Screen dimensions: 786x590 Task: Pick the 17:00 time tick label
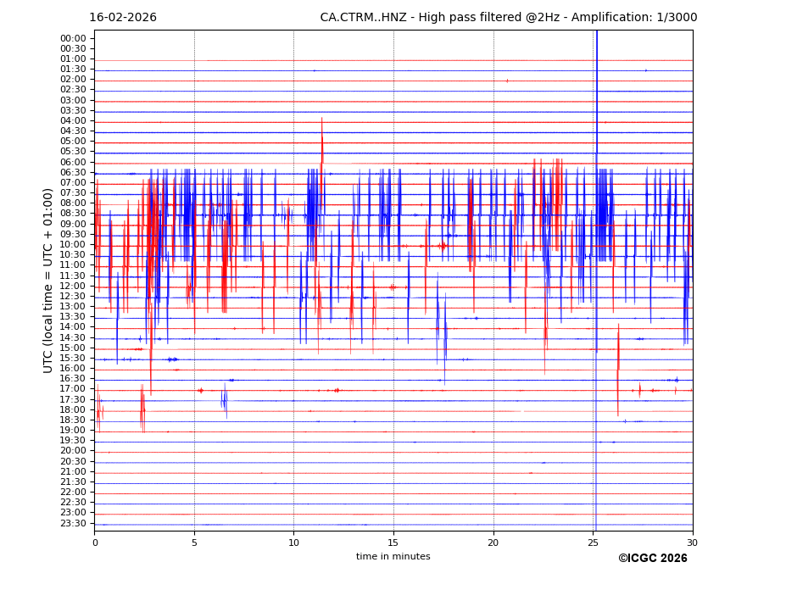tap(73, 389)
